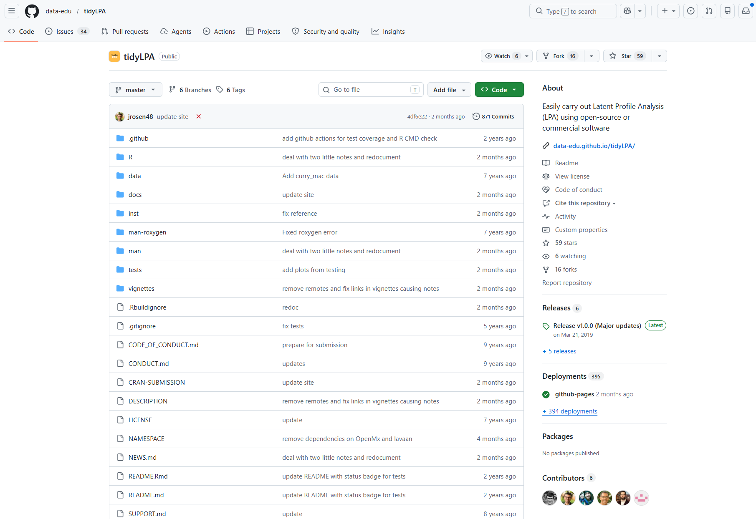Image resolution: width=756 pixels, height=519 pixels.
Task: Click jrosen48's avatar on latest commit
Action: pos(120,117)
